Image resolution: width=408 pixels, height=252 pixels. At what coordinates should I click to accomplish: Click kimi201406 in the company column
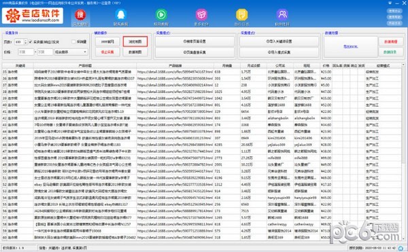[x=277, y=138]
